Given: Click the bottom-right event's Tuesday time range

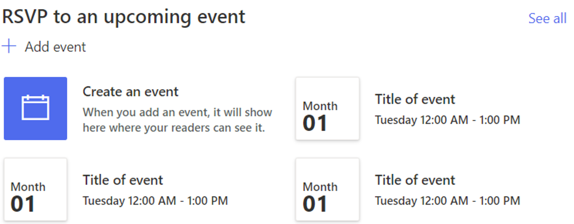Looking at the screenshot, I should [x=447, y=201].
